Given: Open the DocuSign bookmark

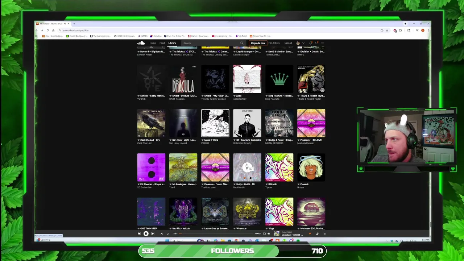Looking at the screenshot, I should (x=156, y=36).
